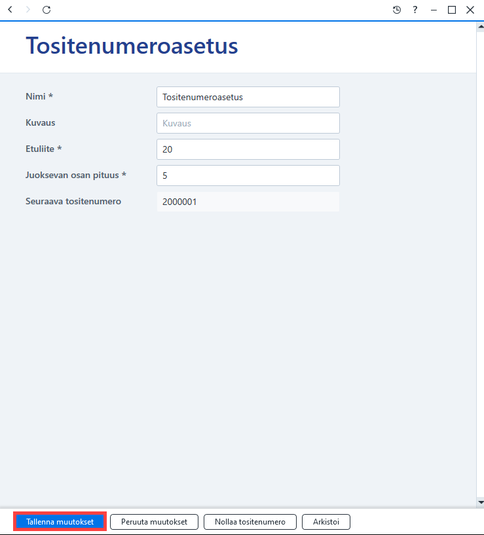Edit the Juoksevan osan pituus field
Image resolution: width=484 pixels, height=535 pixels.
(248, 175)
